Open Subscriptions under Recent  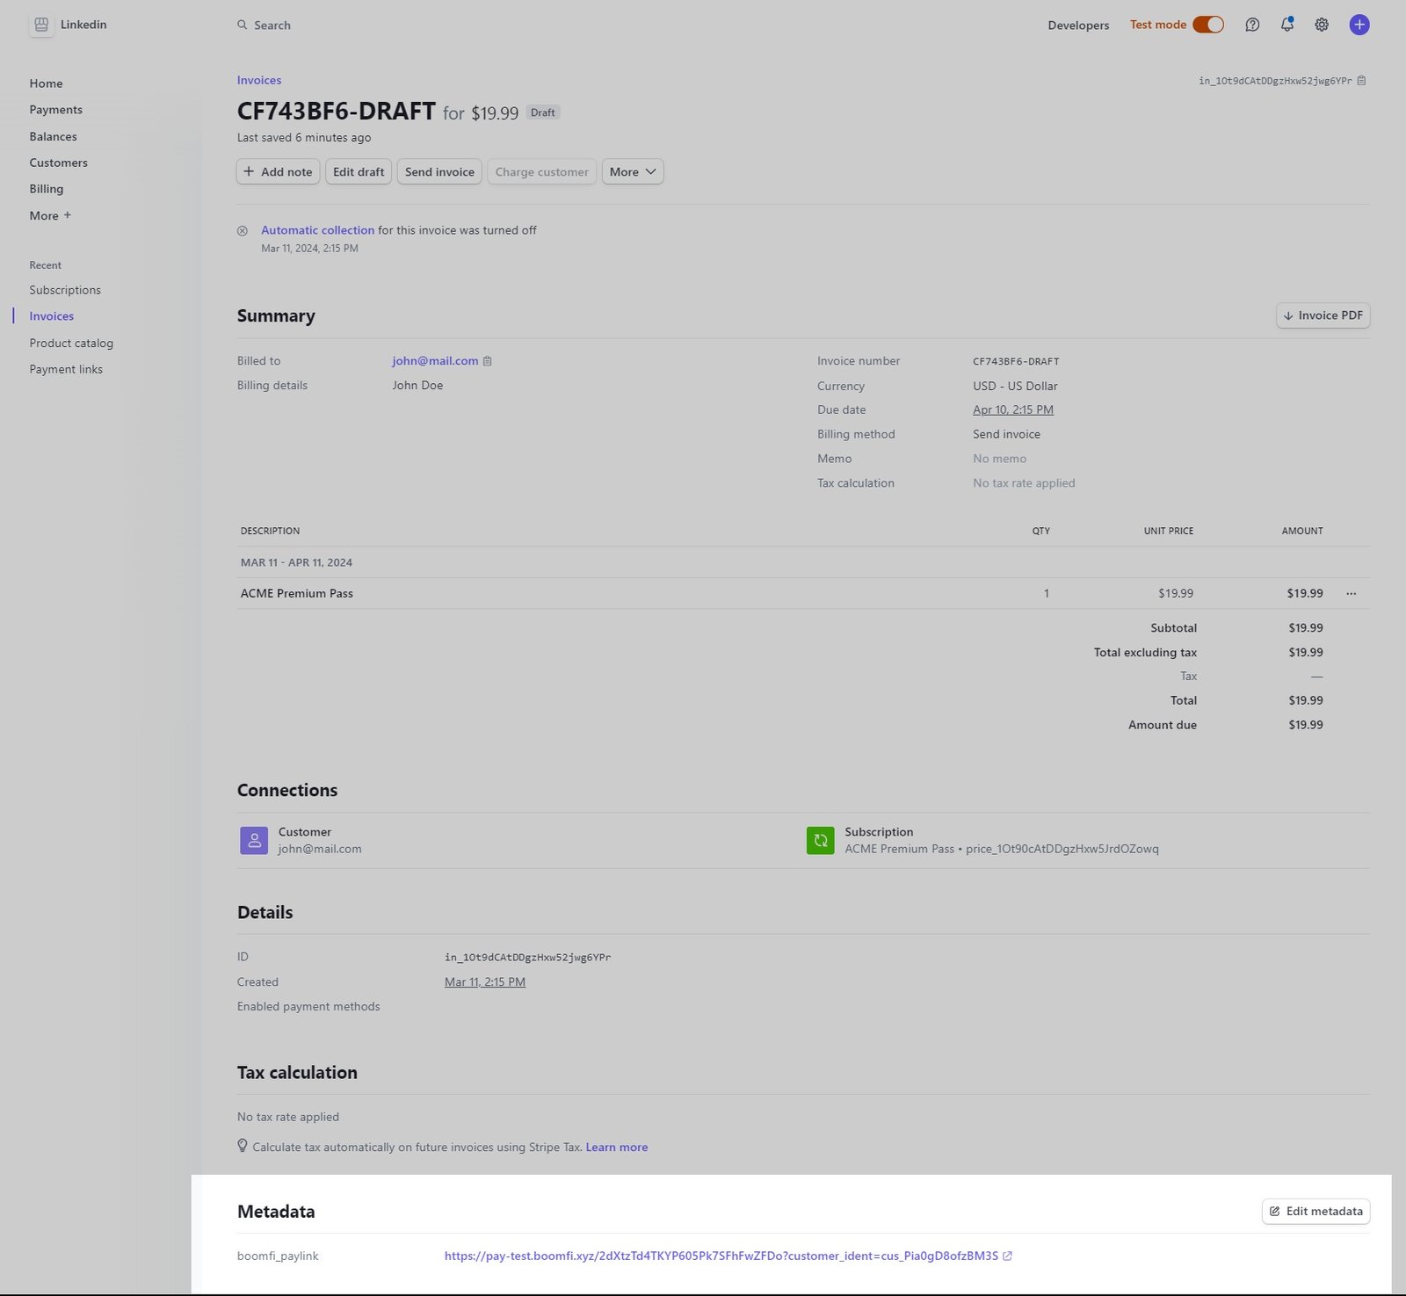pos(65,290)
